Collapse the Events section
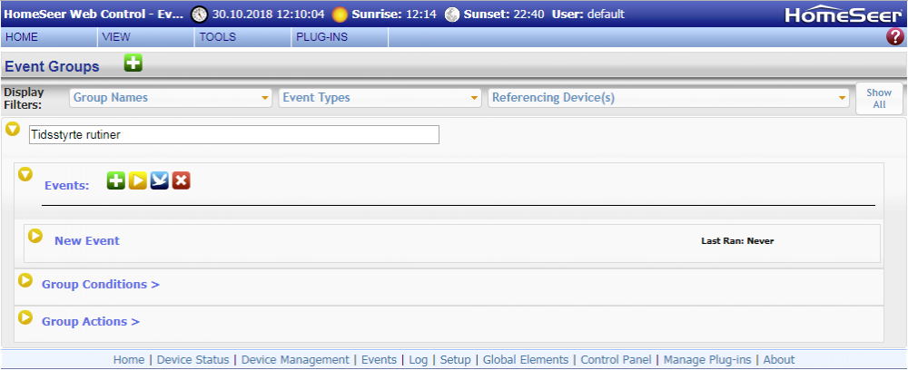The width and height of the screenshot is (908, 370). pos(25,173)
